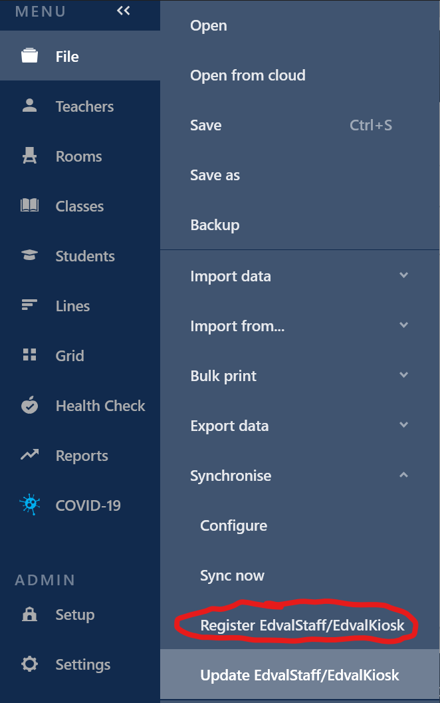The height and width of the screenshot is (703, 440).
Task: Collapse the Synchronise section arrow
Action: [x=403, y=475]
